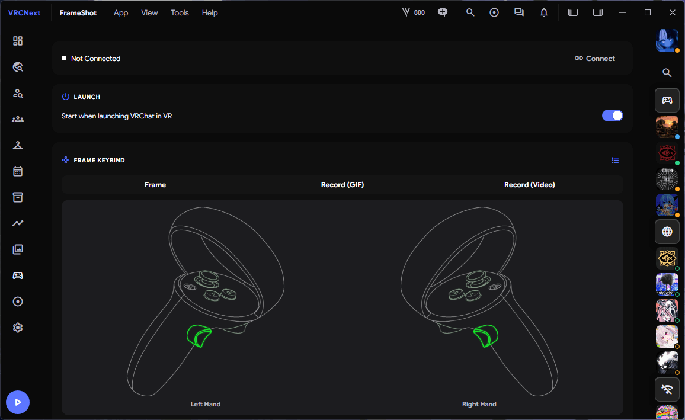Open the settings gear in sidebar

(x=17, y=328)
